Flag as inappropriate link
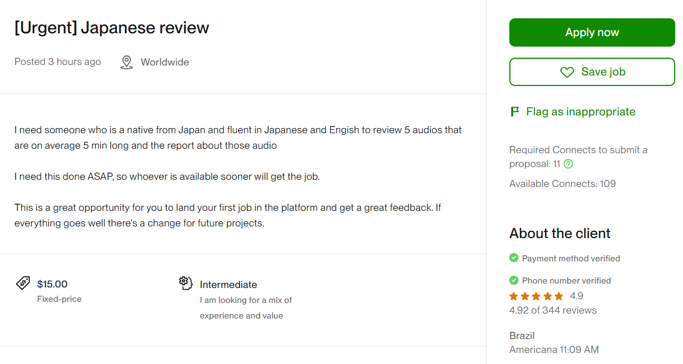Viewport: 683px width, 364px height. (x=580, y=112)
